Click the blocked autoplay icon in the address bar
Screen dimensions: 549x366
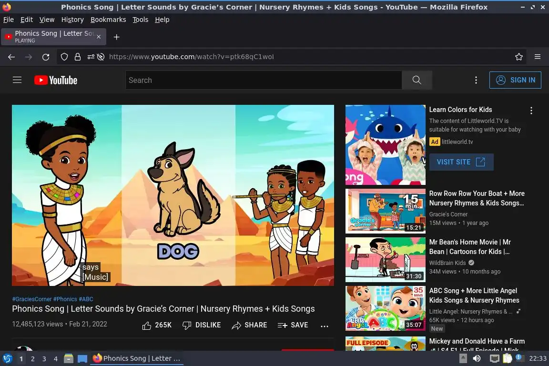[101, 57]
